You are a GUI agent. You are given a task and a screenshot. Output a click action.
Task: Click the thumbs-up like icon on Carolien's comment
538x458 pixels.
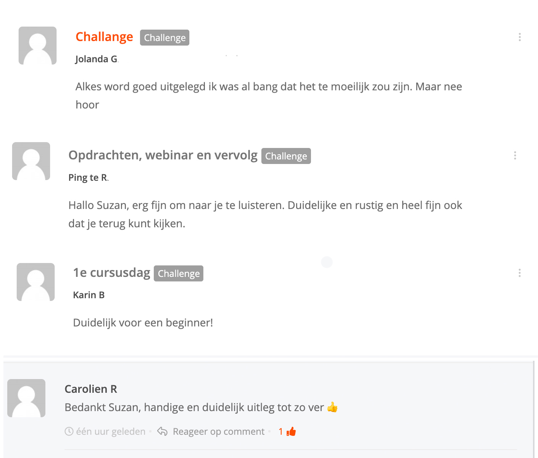292,431
